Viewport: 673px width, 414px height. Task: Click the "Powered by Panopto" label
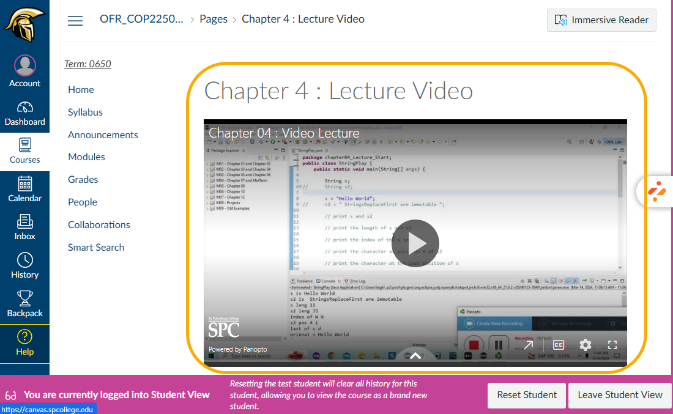(238, 349)
